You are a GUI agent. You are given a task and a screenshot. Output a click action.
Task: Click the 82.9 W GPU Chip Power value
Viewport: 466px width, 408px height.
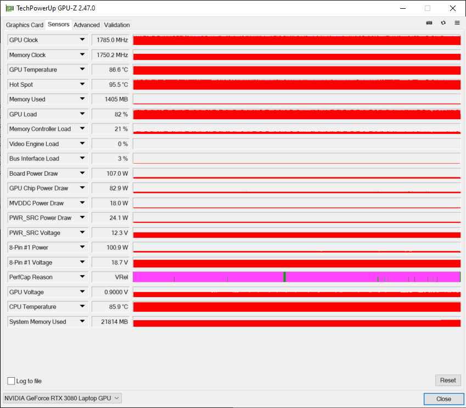[x=111, y=188]
